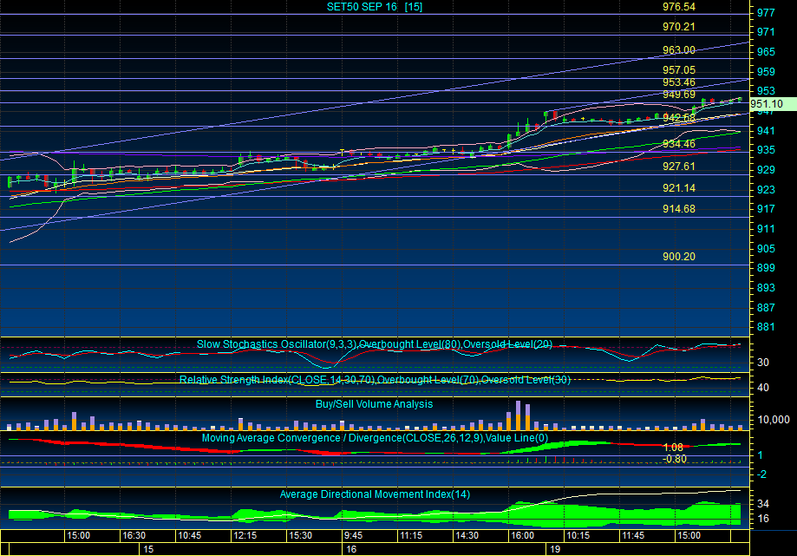Click the 10:15 time axis label
Viewport: 797px width, 556px height.
tap(578, 535)
